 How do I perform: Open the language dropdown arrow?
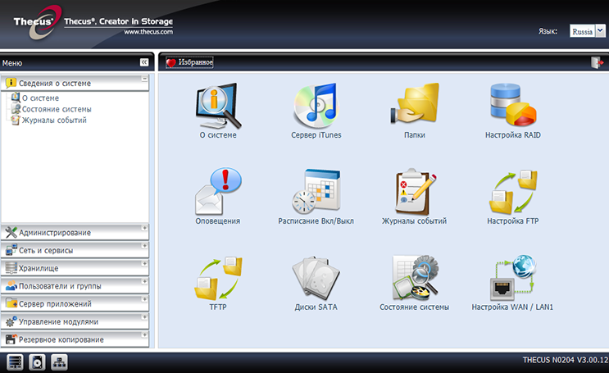[601, 30]
